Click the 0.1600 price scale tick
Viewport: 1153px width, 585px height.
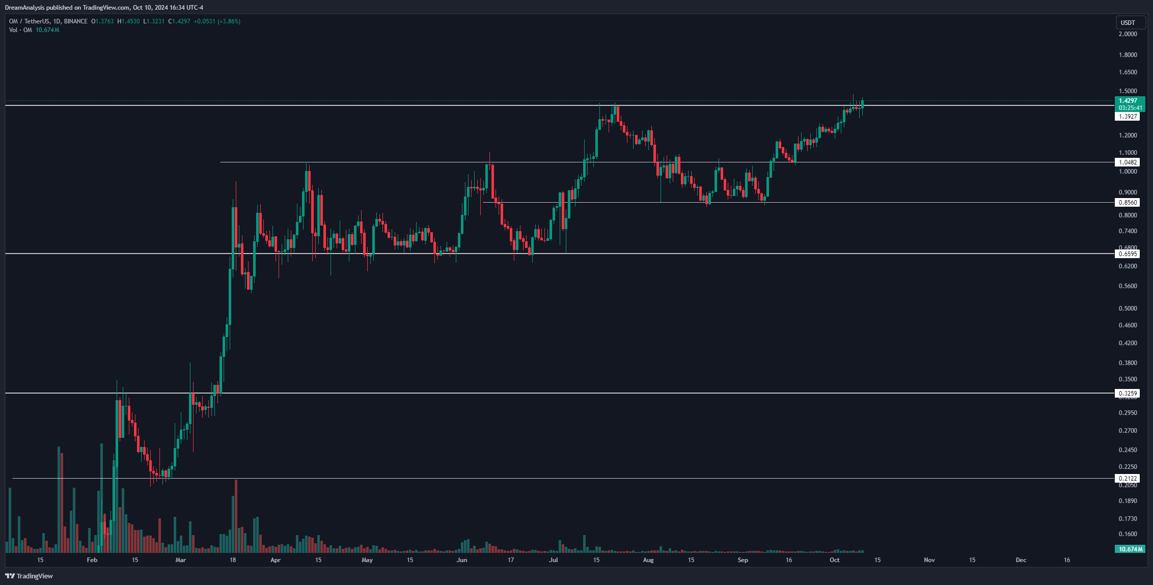click(x=1128, y=534)
